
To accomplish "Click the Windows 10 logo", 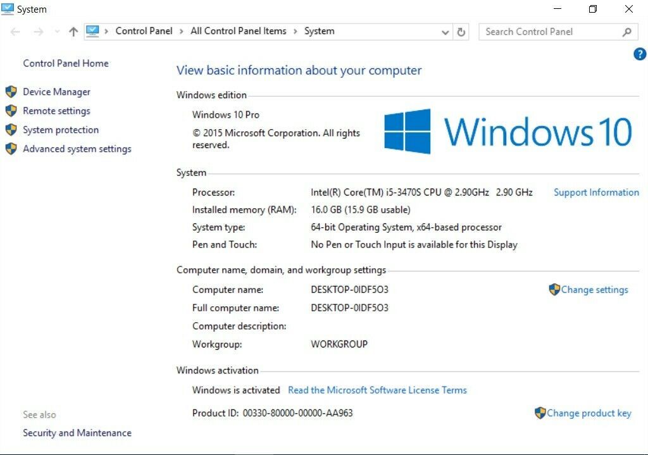I will [508, 132].
